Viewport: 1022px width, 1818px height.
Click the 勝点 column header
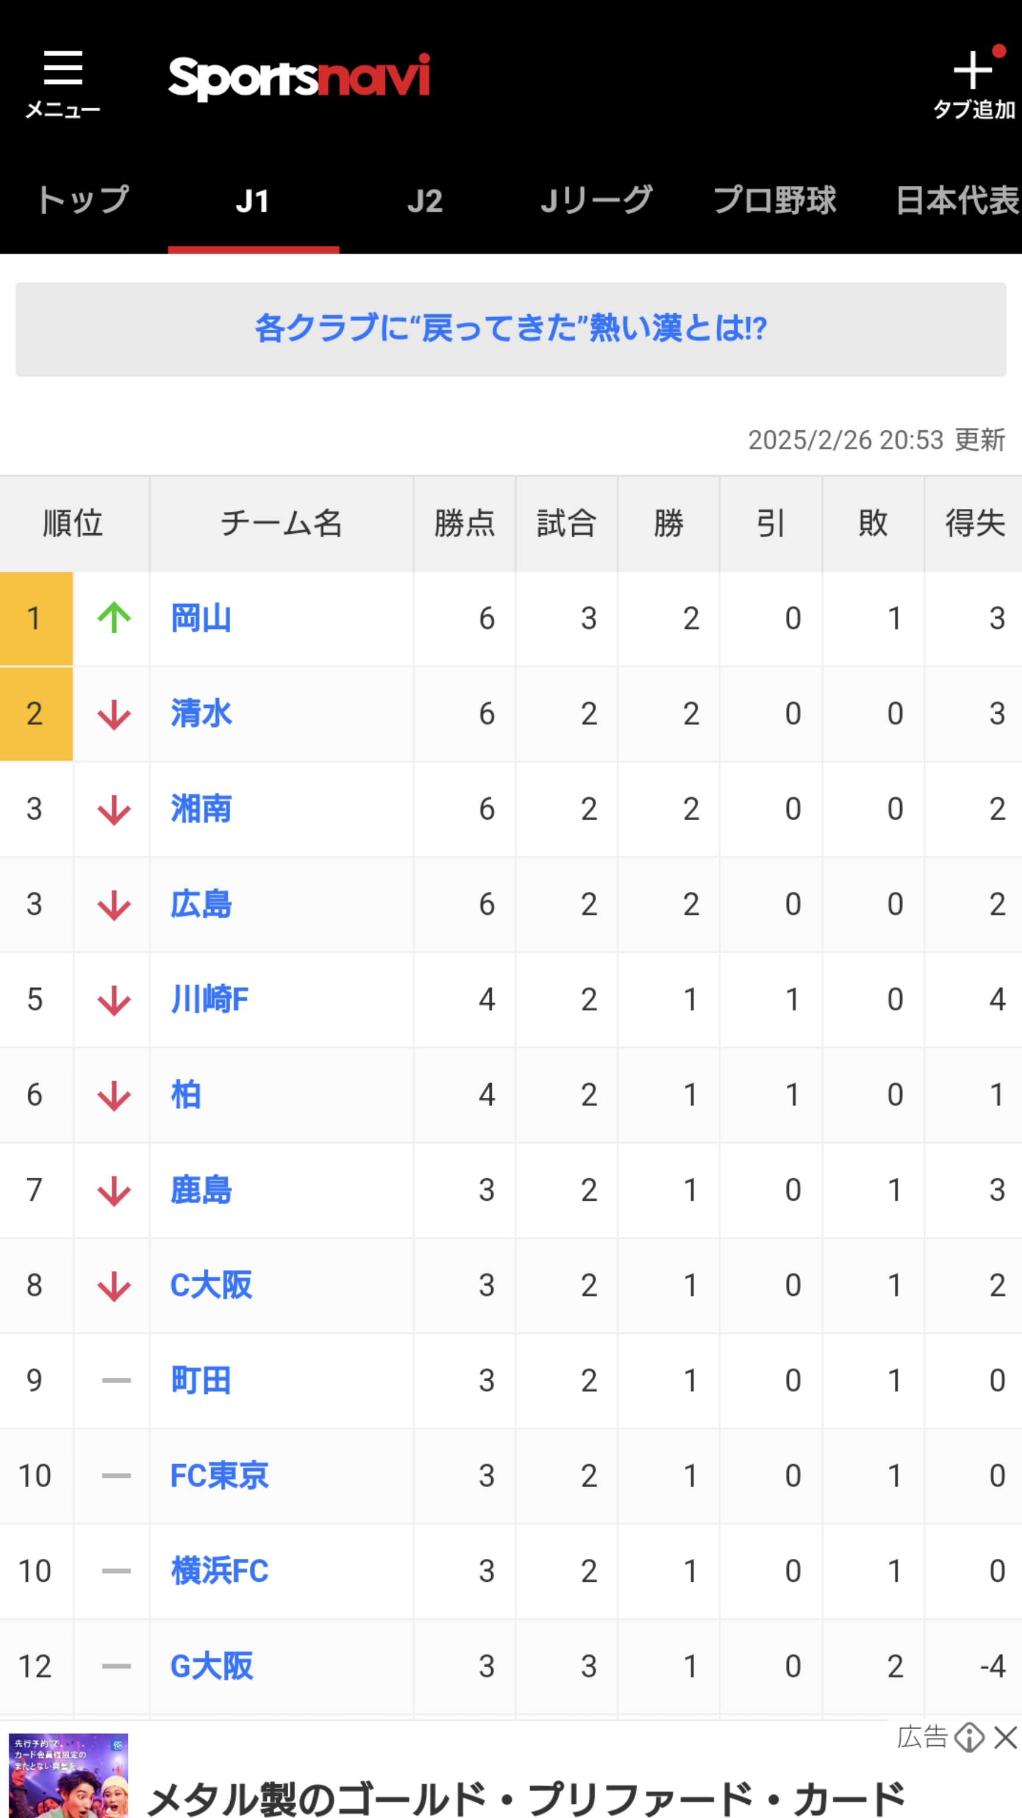point(465,524)
